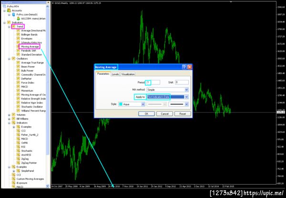Image resolution: width=286 pixels, height=198 pixels.
Task: Switch to the Visualization tab
Action: (x=128, y=74)
